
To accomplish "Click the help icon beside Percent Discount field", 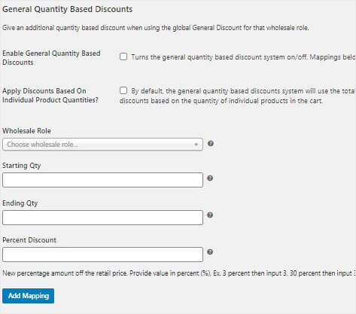I will (210, 252).
